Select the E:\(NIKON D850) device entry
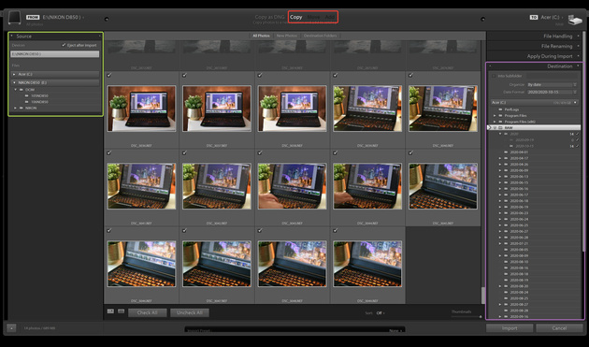The width and height of the screenshot is (589, 347). [x=55, y=54]
